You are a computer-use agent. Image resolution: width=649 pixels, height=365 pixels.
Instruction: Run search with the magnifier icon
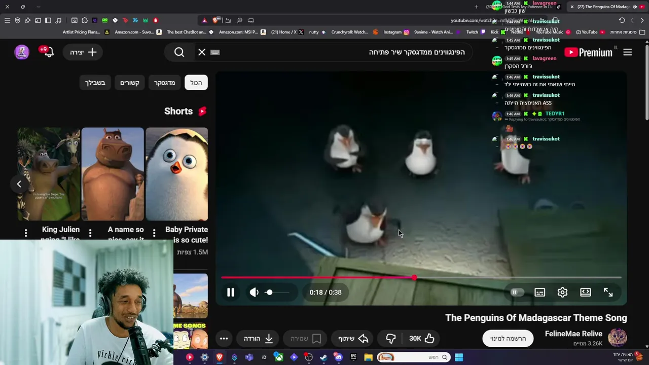pyautogui.click(x=179, y=52)
